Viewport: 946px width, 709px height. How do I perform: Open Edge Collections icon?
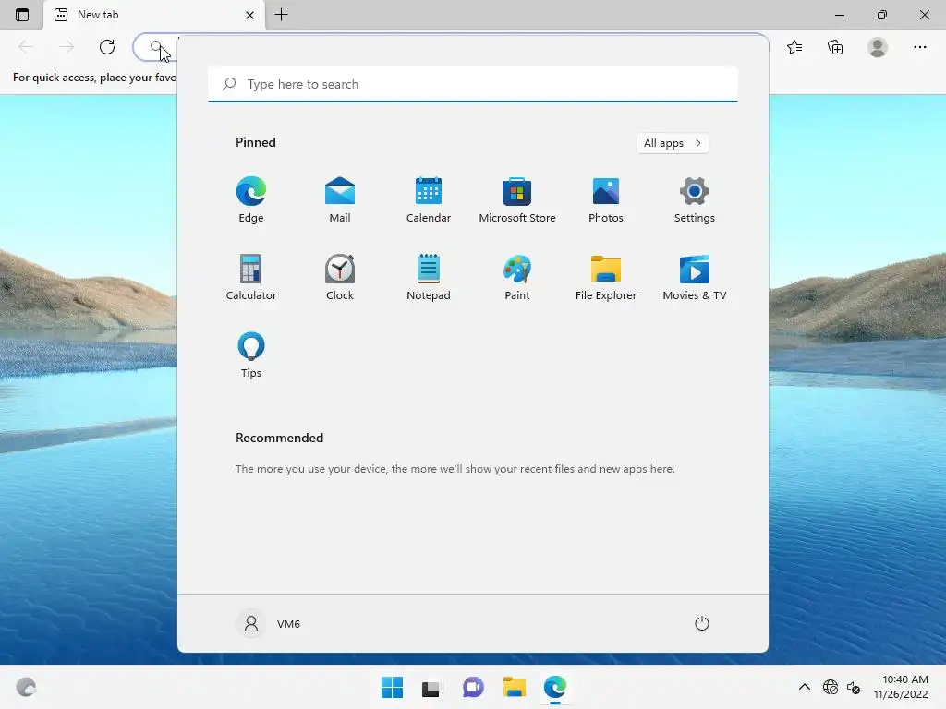835,47
